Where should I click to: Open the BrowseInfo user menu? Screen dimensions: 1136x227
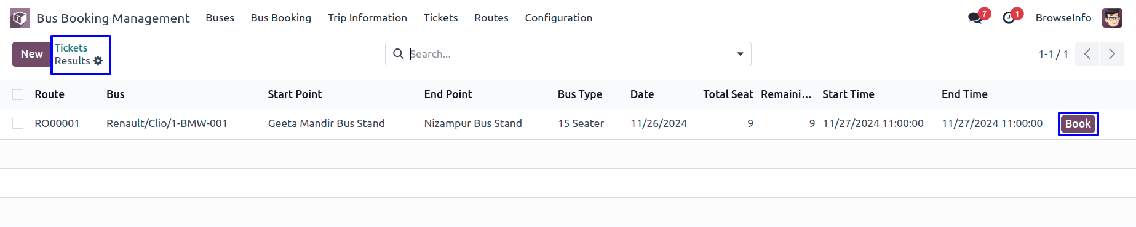[1063, 18]
